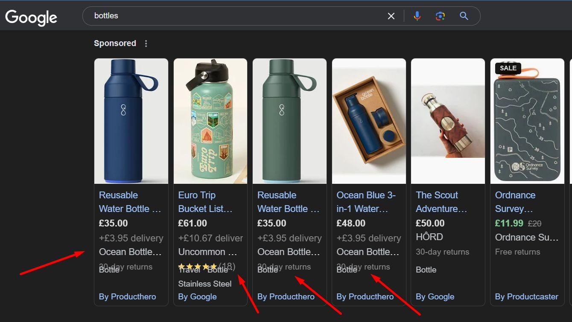Open the navy blue Ocean Bottle product image
The height and width of the screenshot is (322, 572).
click(131, 121)
